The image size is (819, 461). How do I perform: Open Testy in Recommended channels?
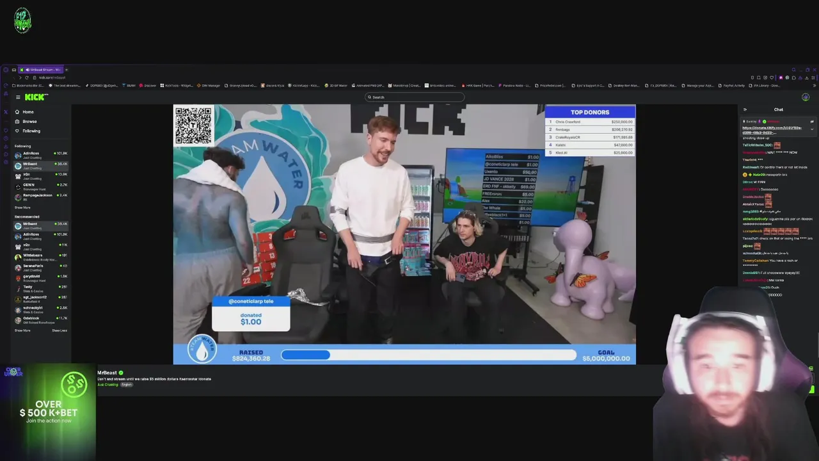(x=41, y=288)
